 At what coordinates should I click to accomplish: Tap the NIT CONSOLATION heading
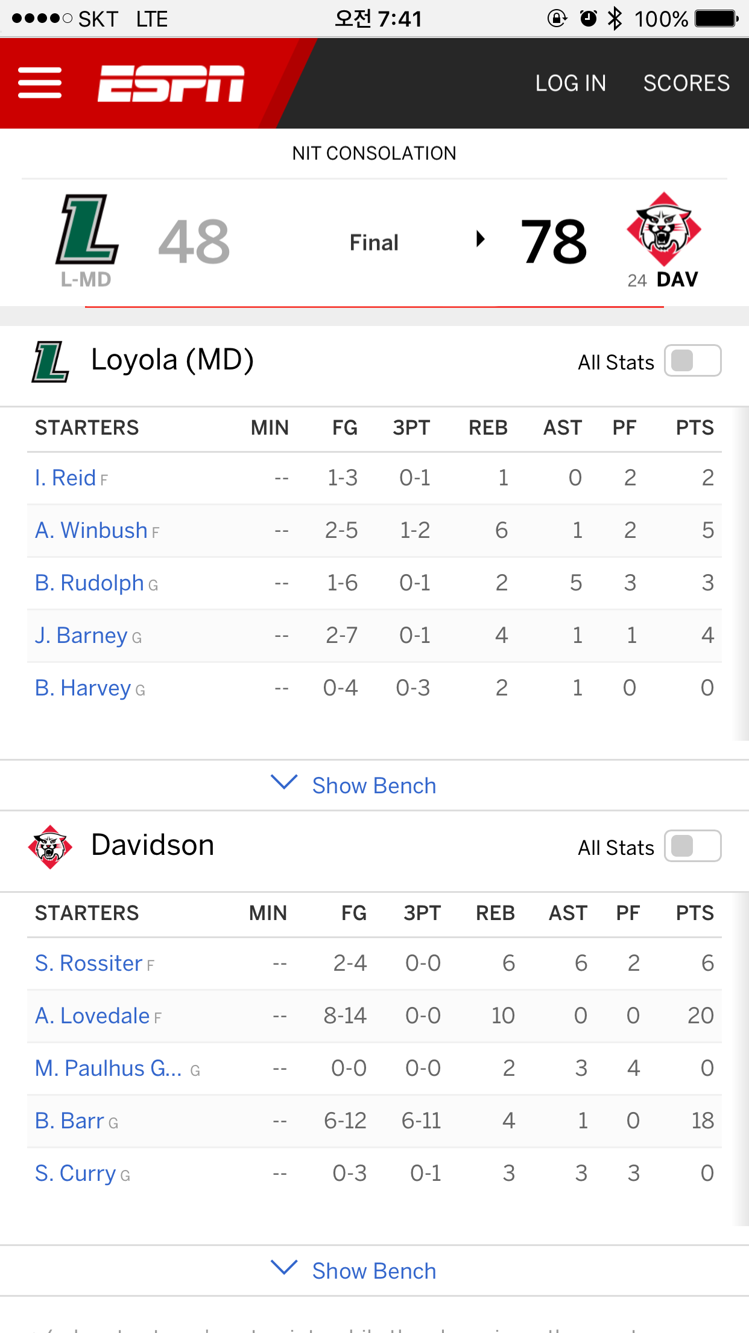click(374, 153)
